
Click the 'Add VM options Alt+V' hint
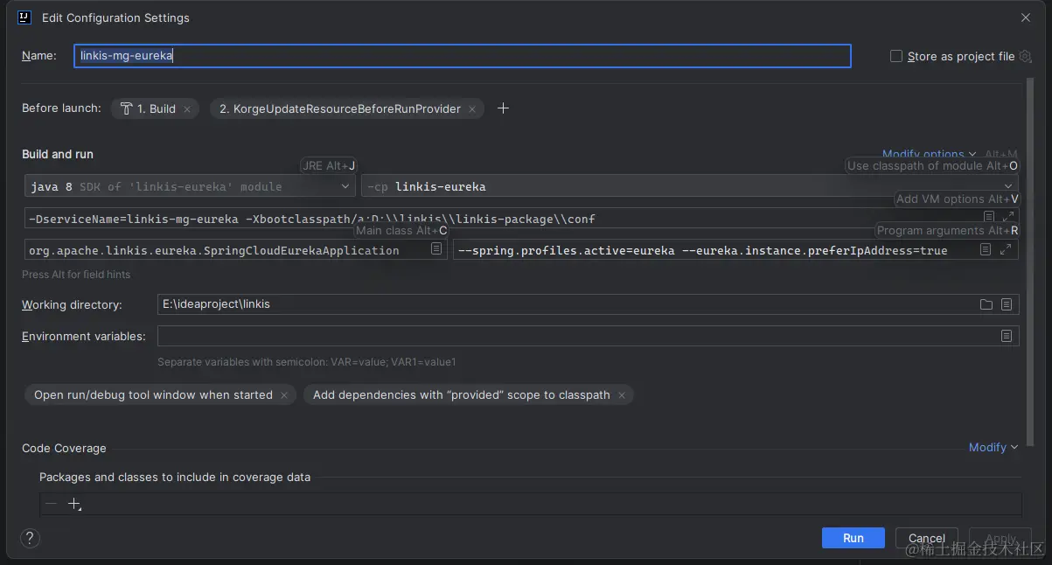pyautogui.click(x=958, y=199)
